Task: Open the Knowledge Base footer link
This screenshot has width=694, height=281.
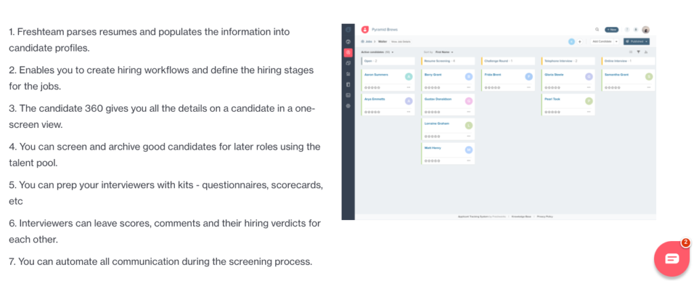Action: (x=520, y=217)
